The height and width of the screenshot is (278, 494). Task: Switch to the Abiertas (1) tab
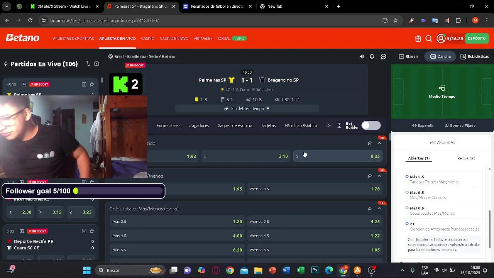pos(419,158)
